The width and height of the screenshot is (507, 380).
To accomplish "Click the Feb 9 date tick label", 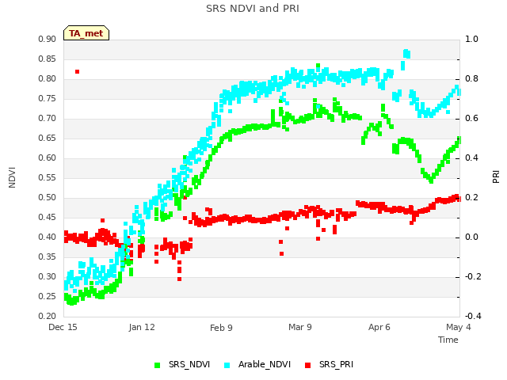I will [x=221, y=328].
